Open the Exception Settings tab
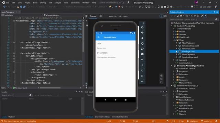 tap(102, 117)
